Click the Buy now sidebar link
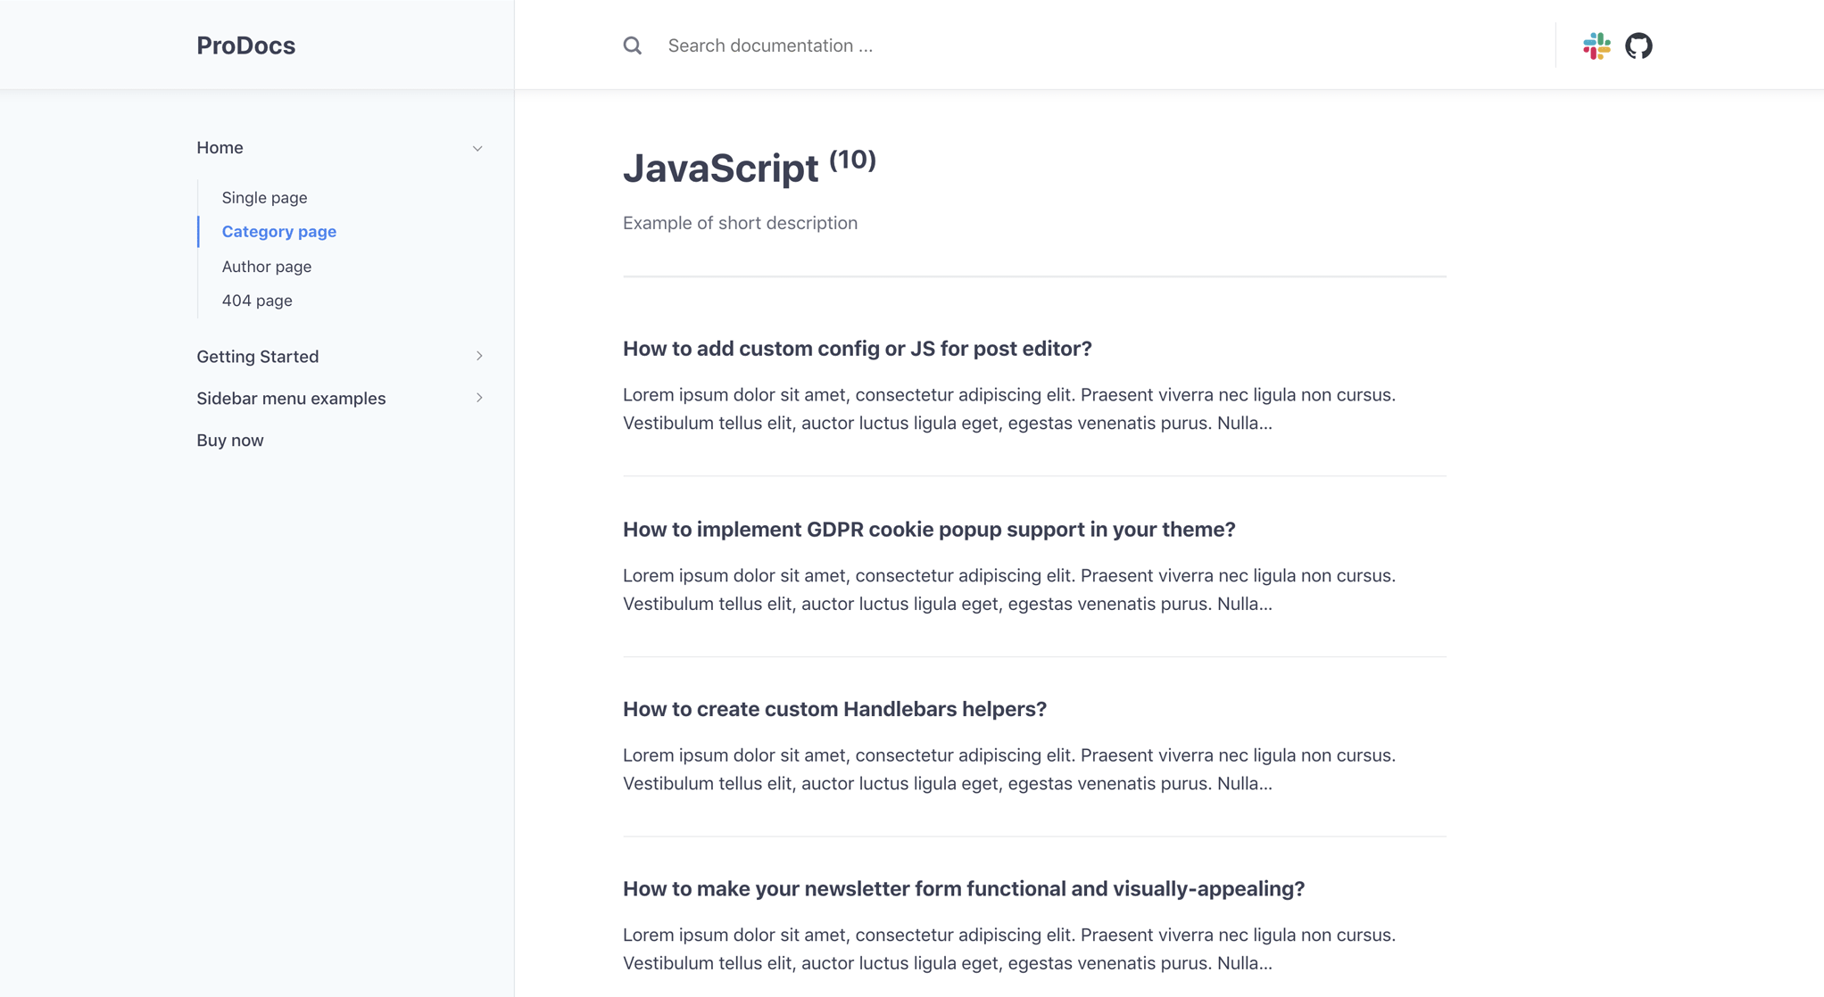The width and height of the screenshot is (1824, 997). [229, 440]
